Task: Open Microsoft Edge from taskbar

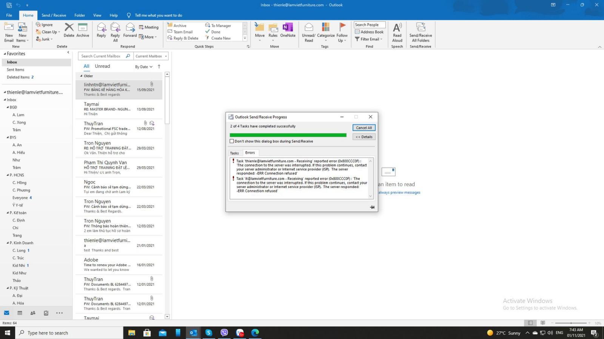Action: tap(255, 333)
